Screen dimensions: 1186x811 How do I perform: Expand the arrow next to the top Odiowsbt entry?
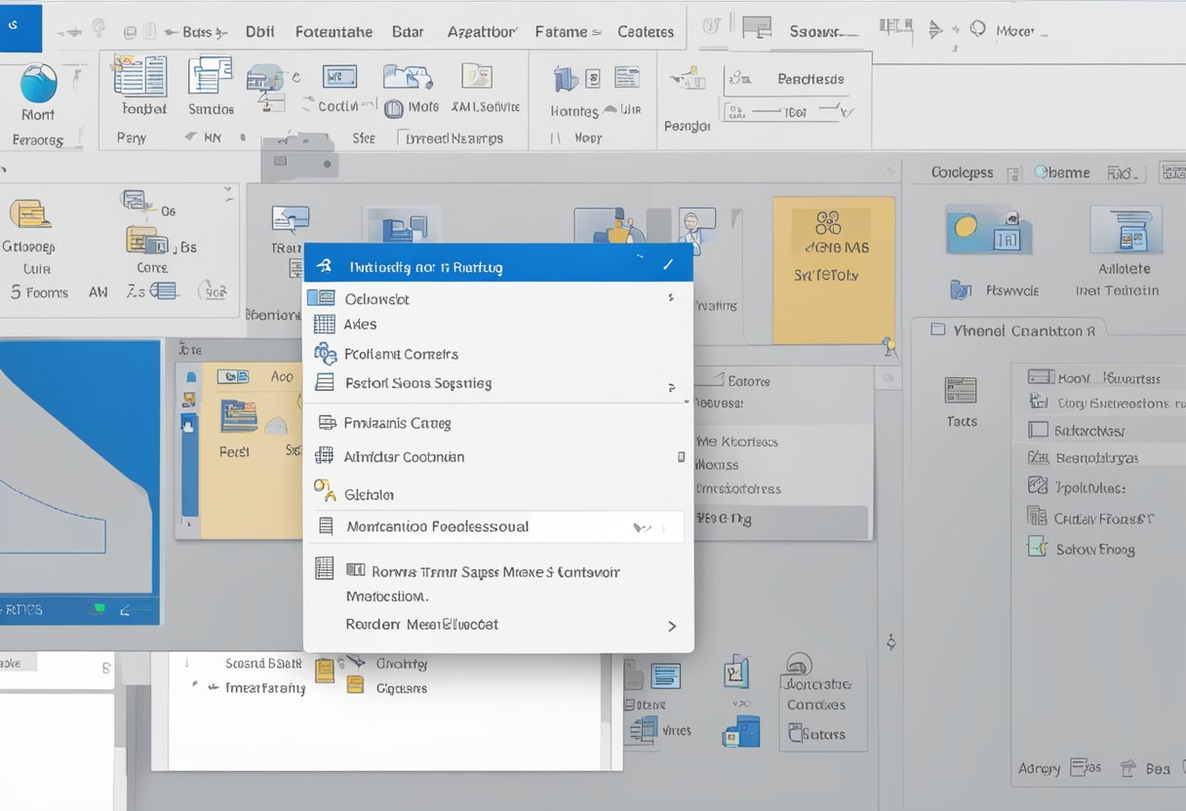point(672,298)
